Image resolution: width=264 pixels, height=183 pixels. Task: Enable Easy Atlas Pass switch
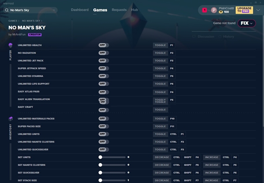click(104, 92)
